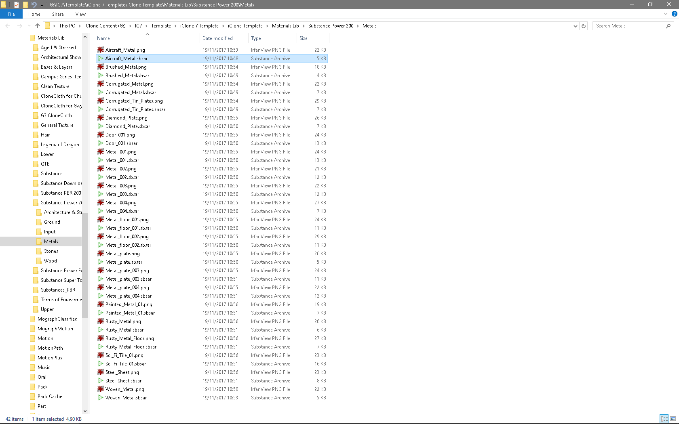This screenshot has height=424, width=679.
Task: Click the PNG icon of Metal_001.png
Action: tap(101, 151)
